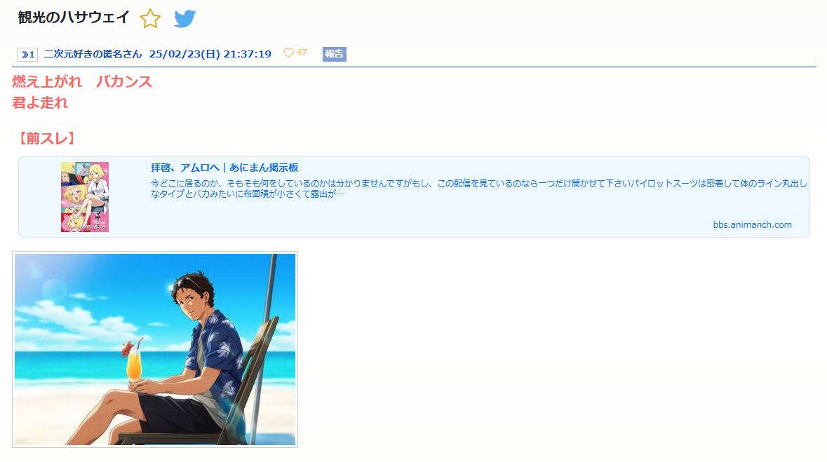
Task: Click the heart like icon
Action: [288, 53]
